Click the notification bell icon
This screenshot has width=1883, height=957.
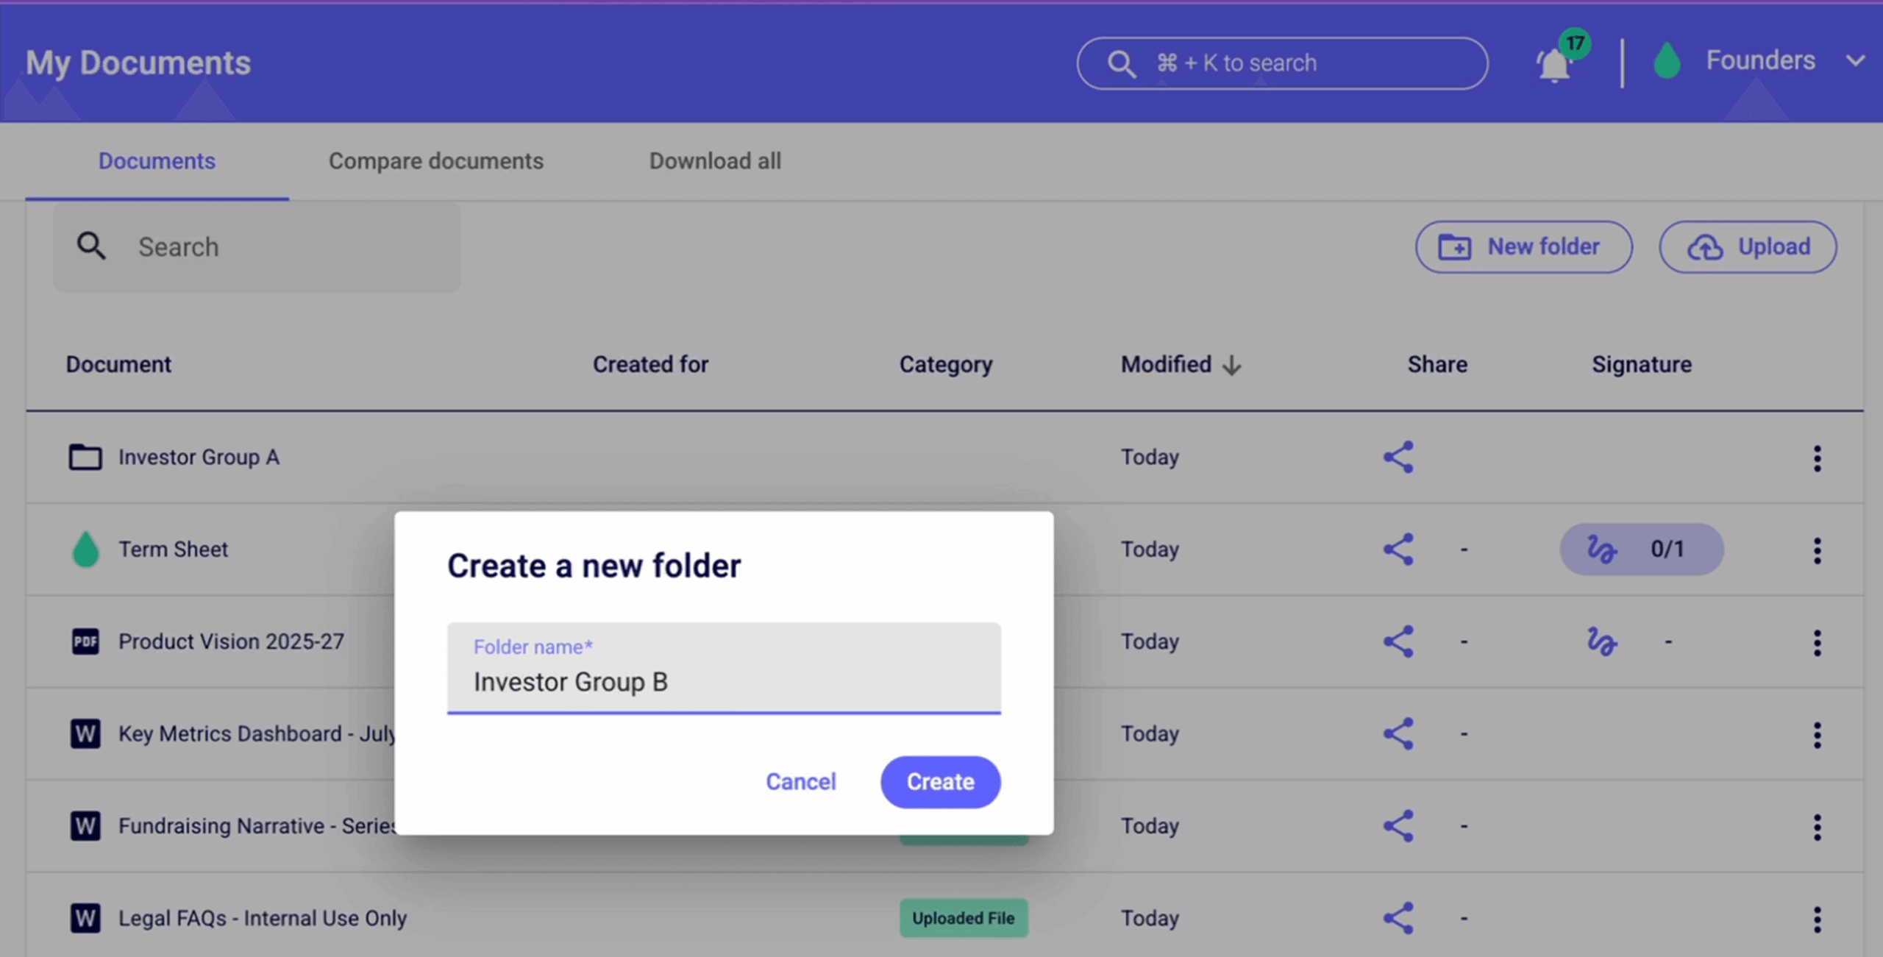tap(1553, 65)
